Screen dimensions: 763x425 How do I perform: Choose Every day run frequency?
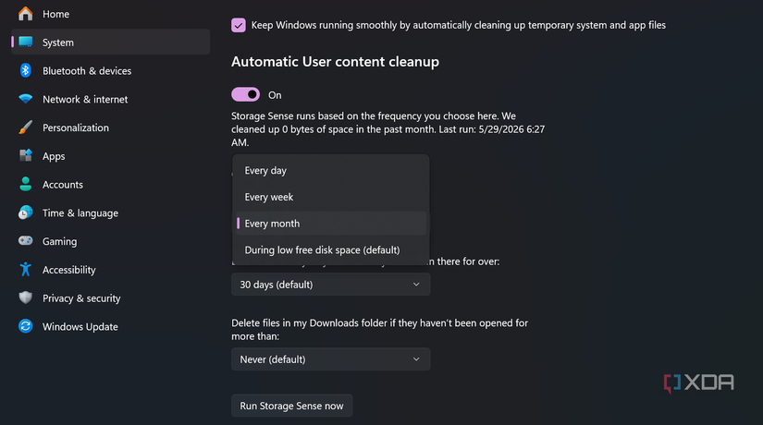(x=331, y=170)
